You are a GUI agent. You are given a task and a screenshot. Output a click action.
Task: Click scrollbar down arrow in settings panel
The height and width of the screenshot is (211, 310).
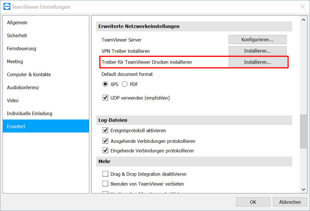(303, 189)
